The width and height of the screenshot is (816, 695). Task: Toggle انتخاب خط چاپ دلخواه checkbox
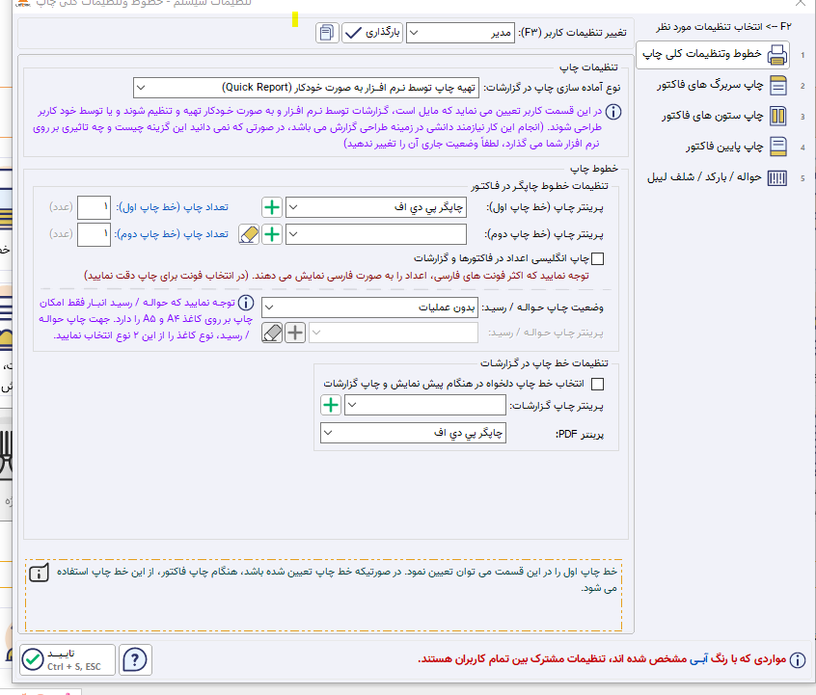point(598,384)
